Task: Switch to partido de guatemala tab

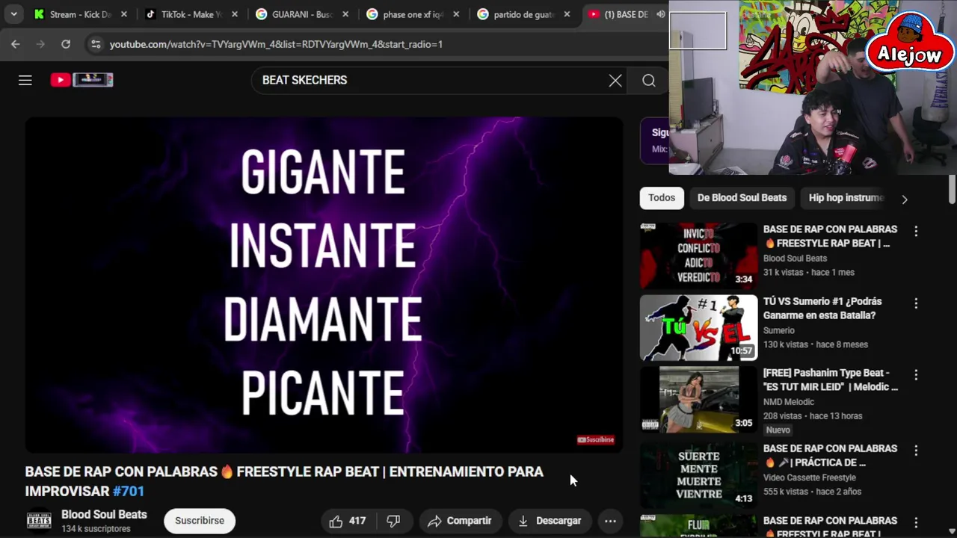Action: [x=522, y=14]
